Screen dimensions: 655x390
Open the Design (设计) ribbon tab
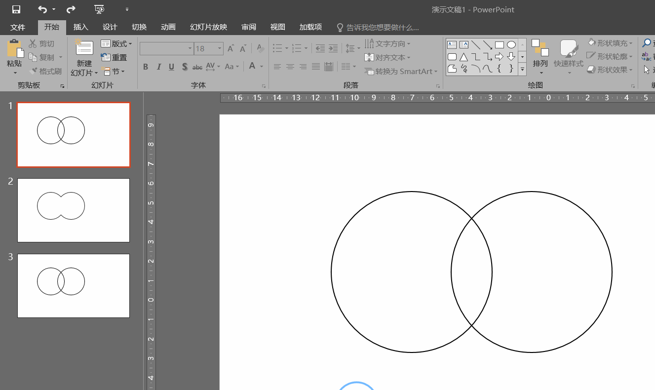(110, 27)
